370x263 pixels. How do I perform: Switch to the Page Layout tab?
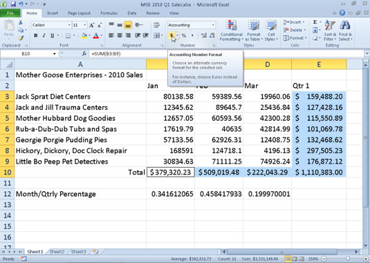(x=79, y=13)
